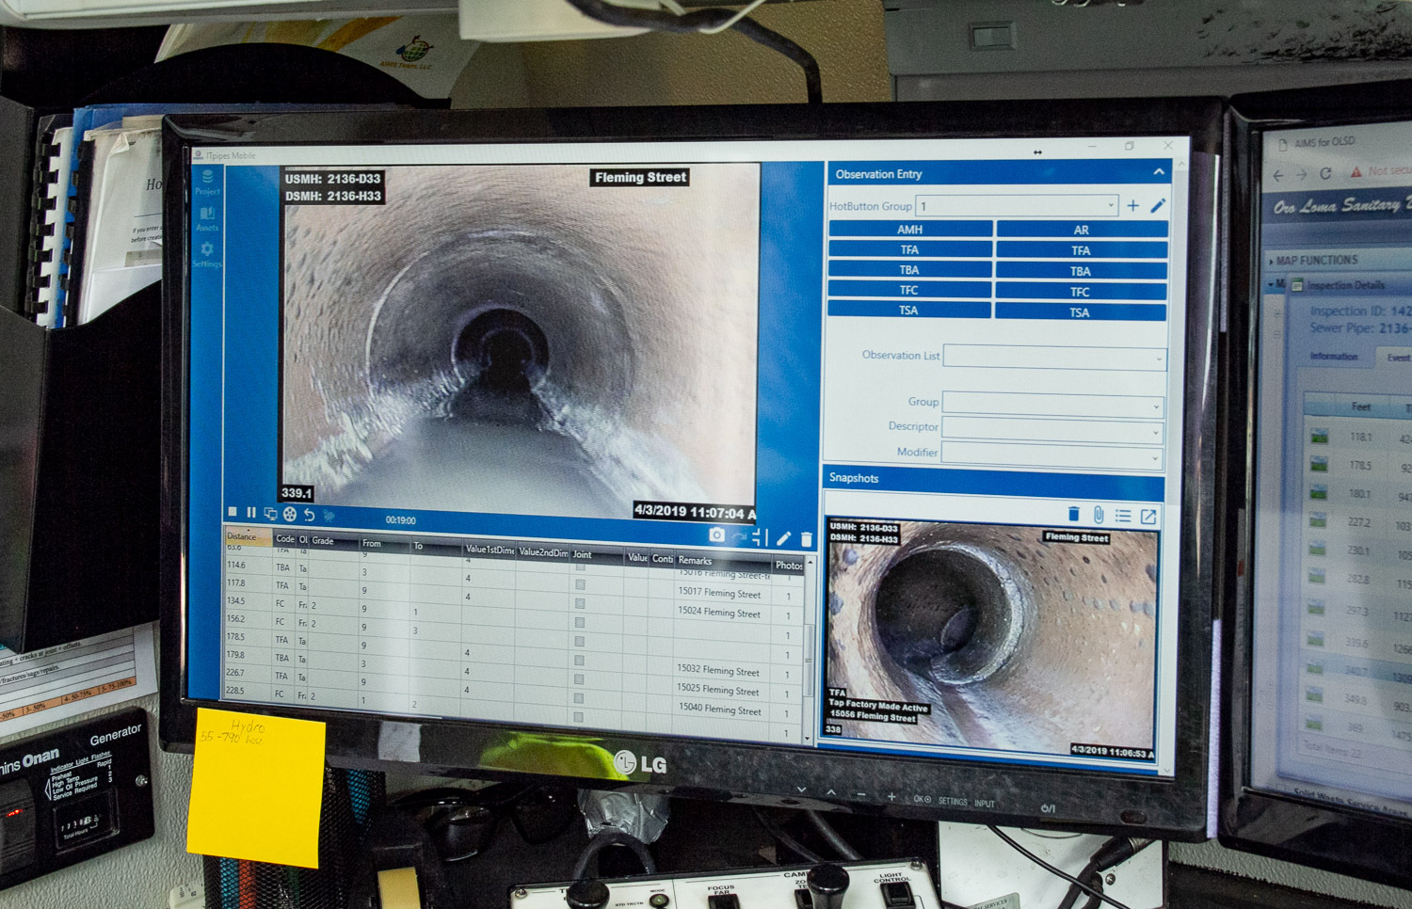Viewport: 1412px width, 909px height.
Task: Click the undo arrow in video controls
Action: click(309, 516)
